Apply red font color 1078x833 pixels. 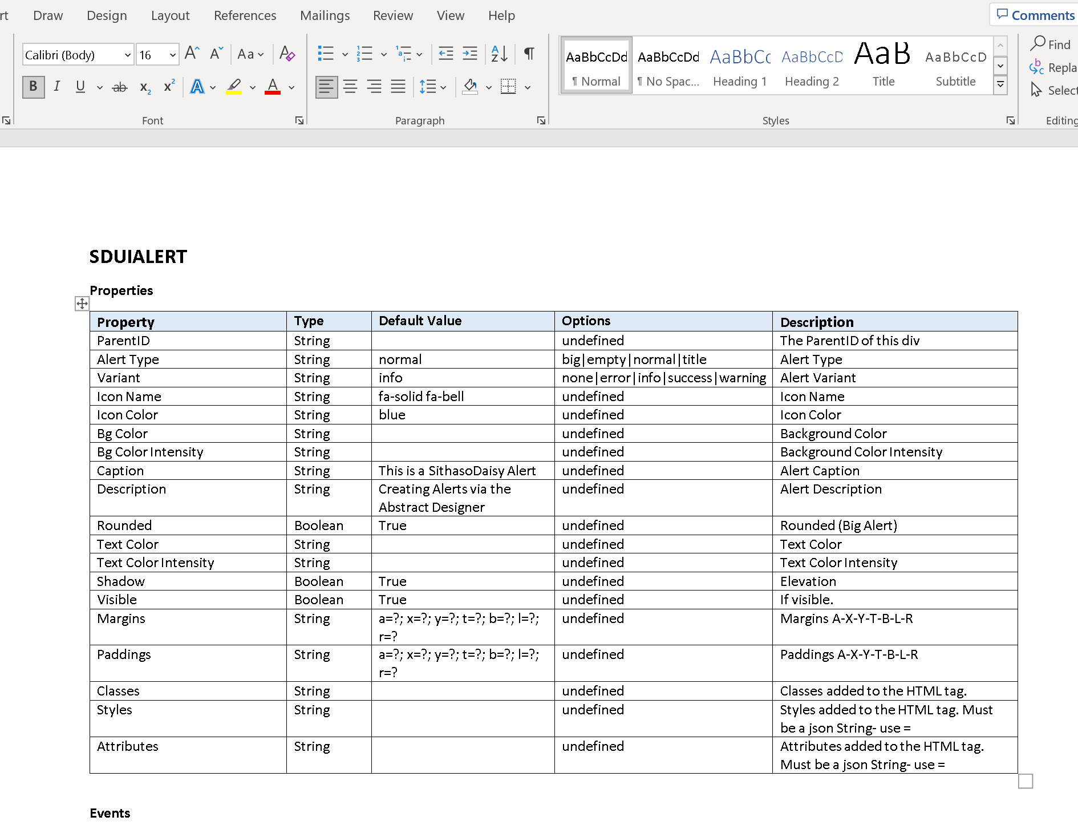tap(273, 87)
